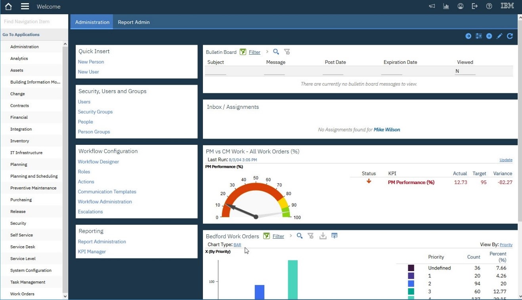Screen dimensions: 522x300
Task: Open bulletins via the megaphone icon
Action: 432,6
